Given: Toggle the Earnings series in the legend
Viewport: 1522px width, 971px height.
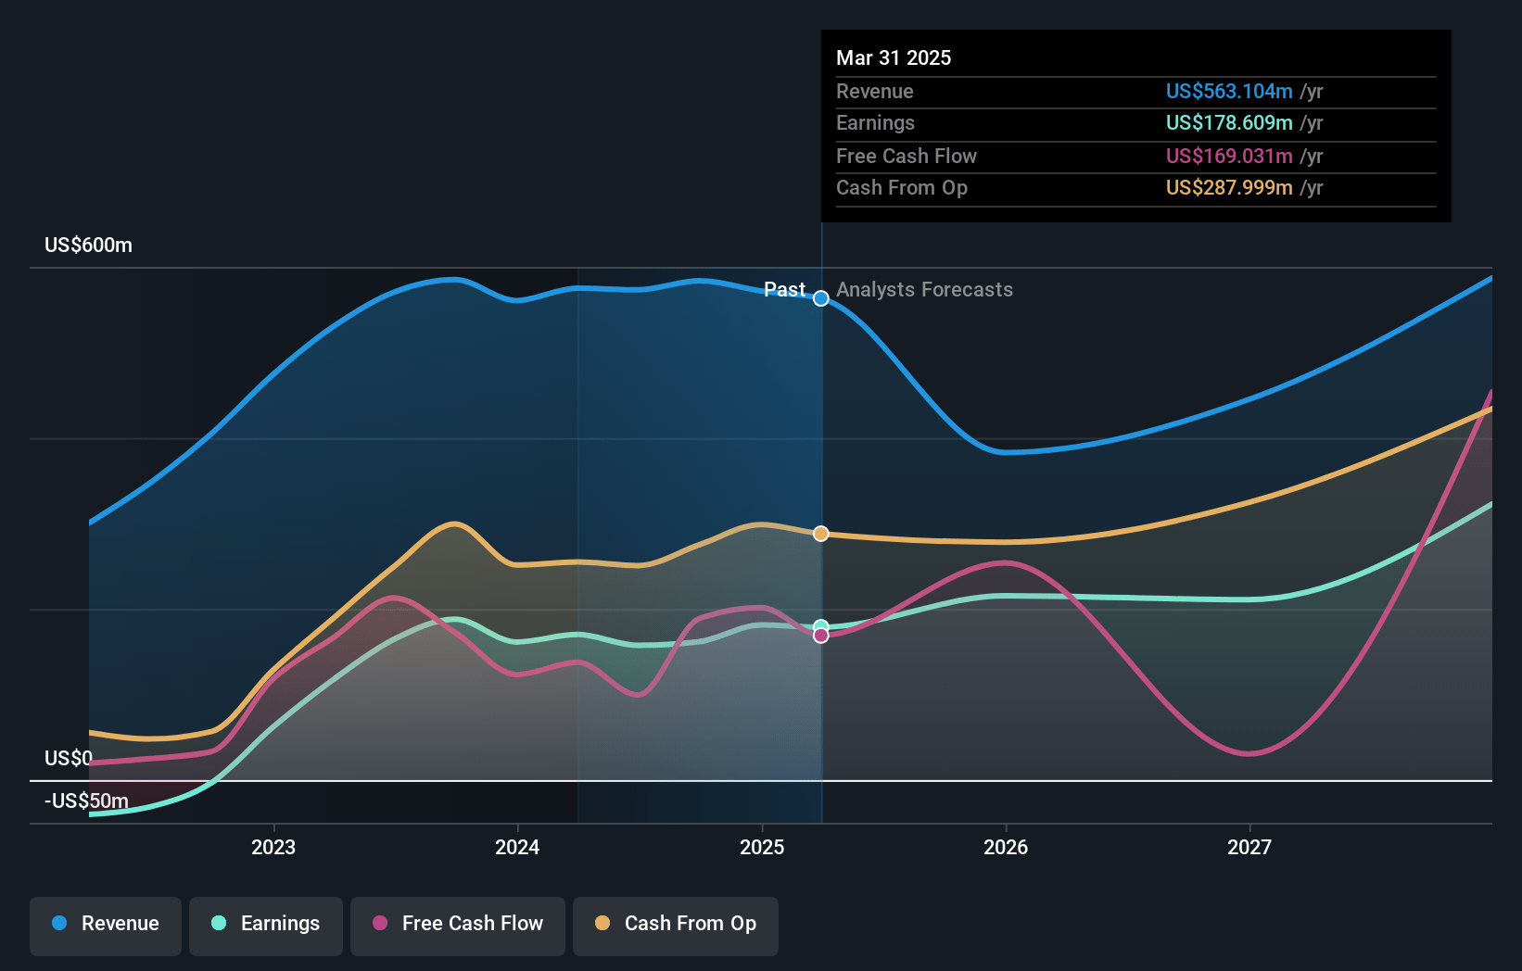Looking at the screenshot, I should pyautogui.click(x=266, y=926).
